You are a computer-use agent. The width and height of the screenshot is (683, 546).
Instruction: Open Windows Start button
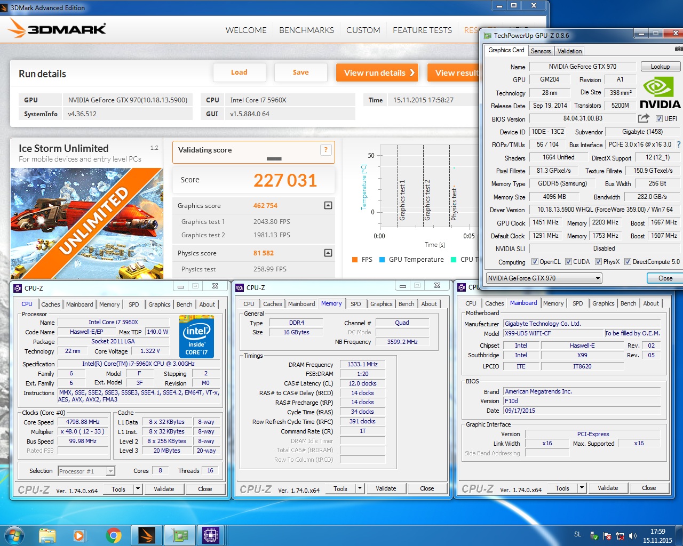point(13,535)
